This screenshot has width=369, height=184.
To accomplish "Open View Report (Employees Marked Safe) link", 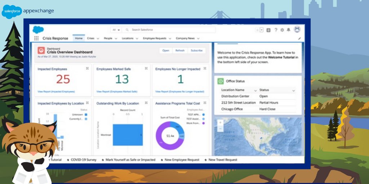I will click(x=117, y=92).
